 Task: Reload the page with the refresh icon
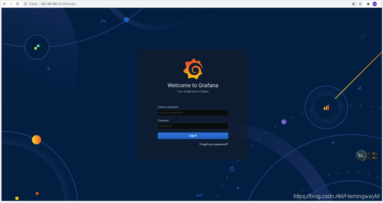coord(17,4)
